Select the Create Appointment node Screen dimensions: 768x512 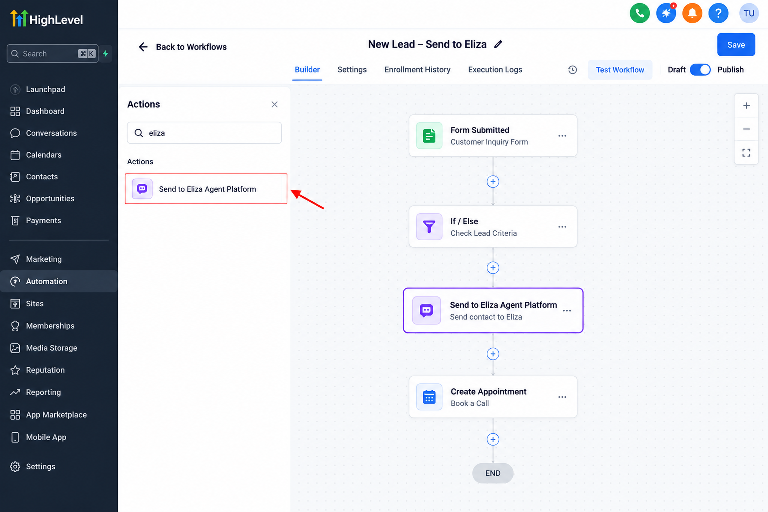(493, 397)
